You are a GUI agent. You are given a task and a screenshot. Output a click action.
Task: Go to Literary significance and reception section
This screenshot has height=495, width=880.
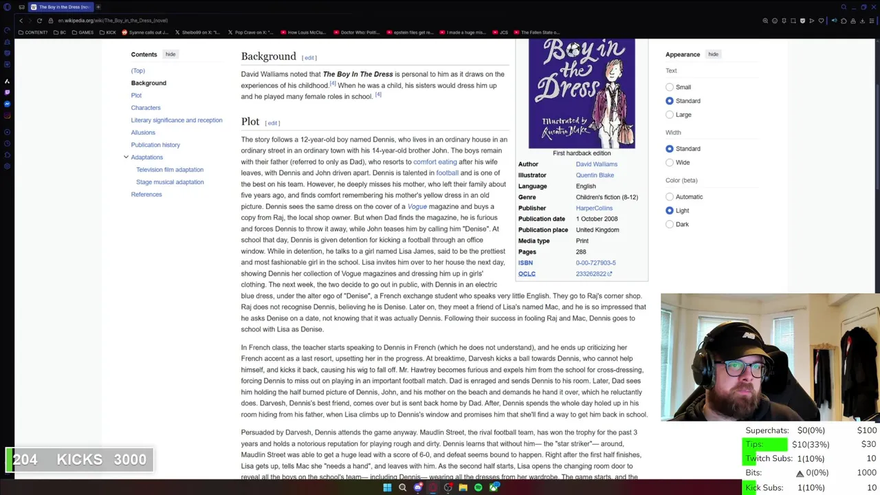click(x=177, y=120)
